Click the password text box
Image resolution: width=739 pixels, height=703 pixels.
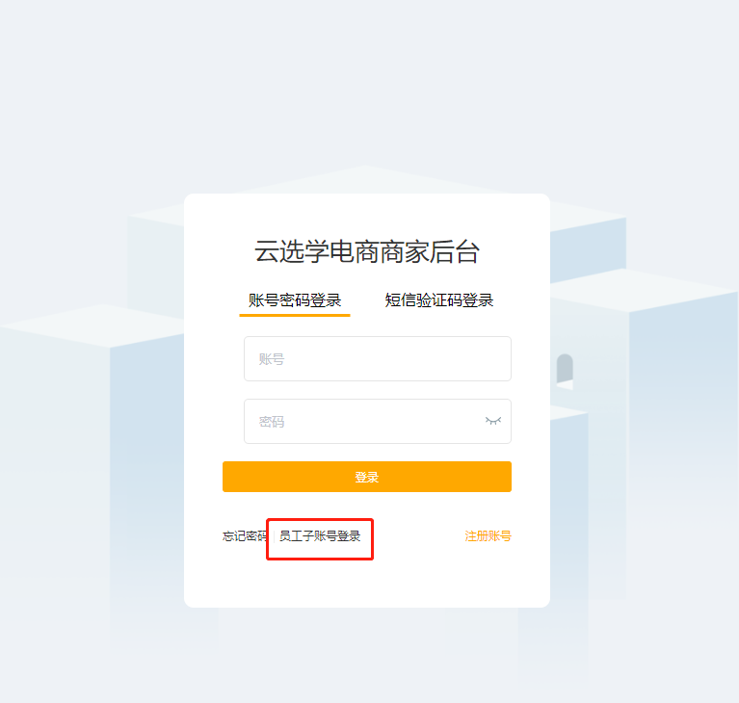[378, 421]
